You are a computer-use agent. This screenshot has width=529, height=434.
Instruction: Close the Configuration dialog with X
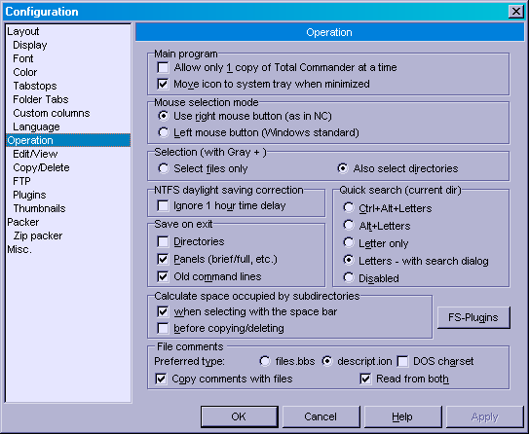(x=515, y=12)
